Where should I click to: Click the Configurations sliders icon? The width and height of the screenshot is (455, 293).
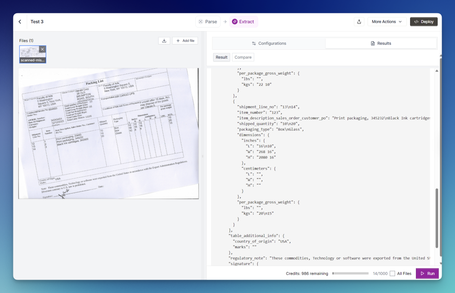(x=254, y=44)
